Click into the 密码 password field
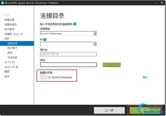Image resolution: width=166 pixels, height=116 pixels. [x=68, y=65]
